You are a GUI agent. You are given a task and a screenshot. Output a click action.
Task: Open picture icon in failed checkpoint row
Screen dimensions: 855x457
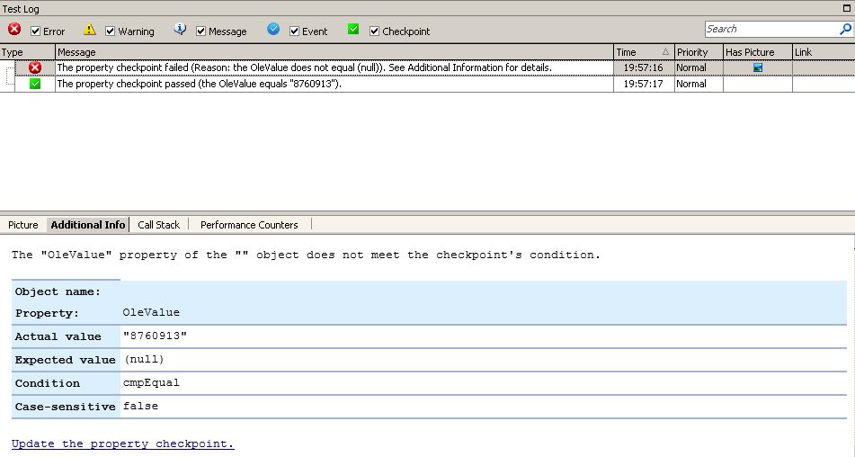[x=757, y=67]
